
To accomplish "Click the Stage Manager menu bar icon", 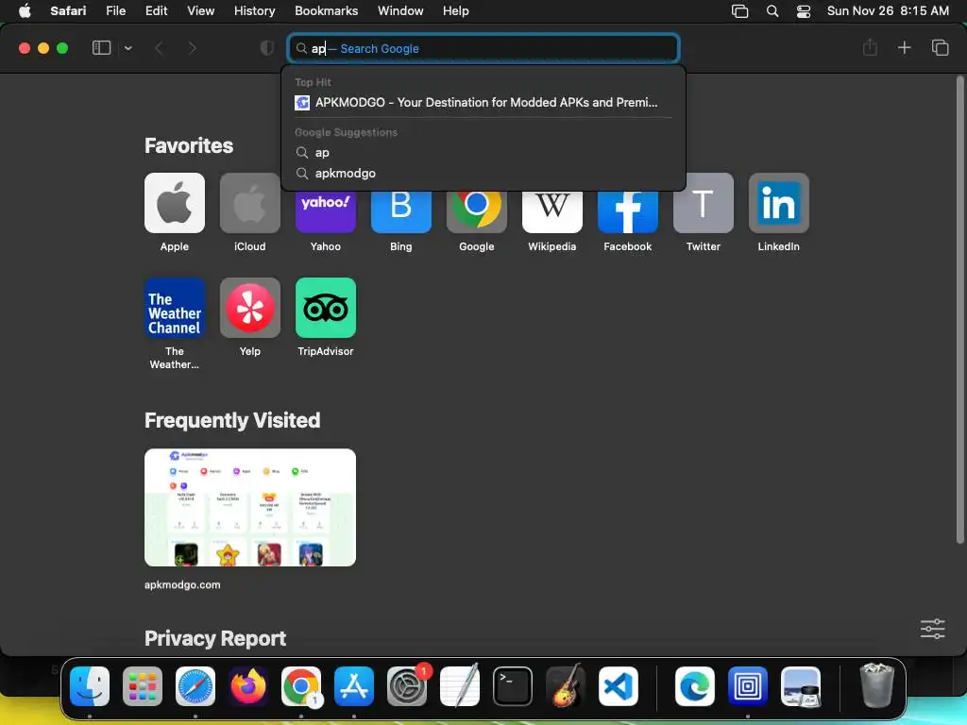I will [739, 11].
